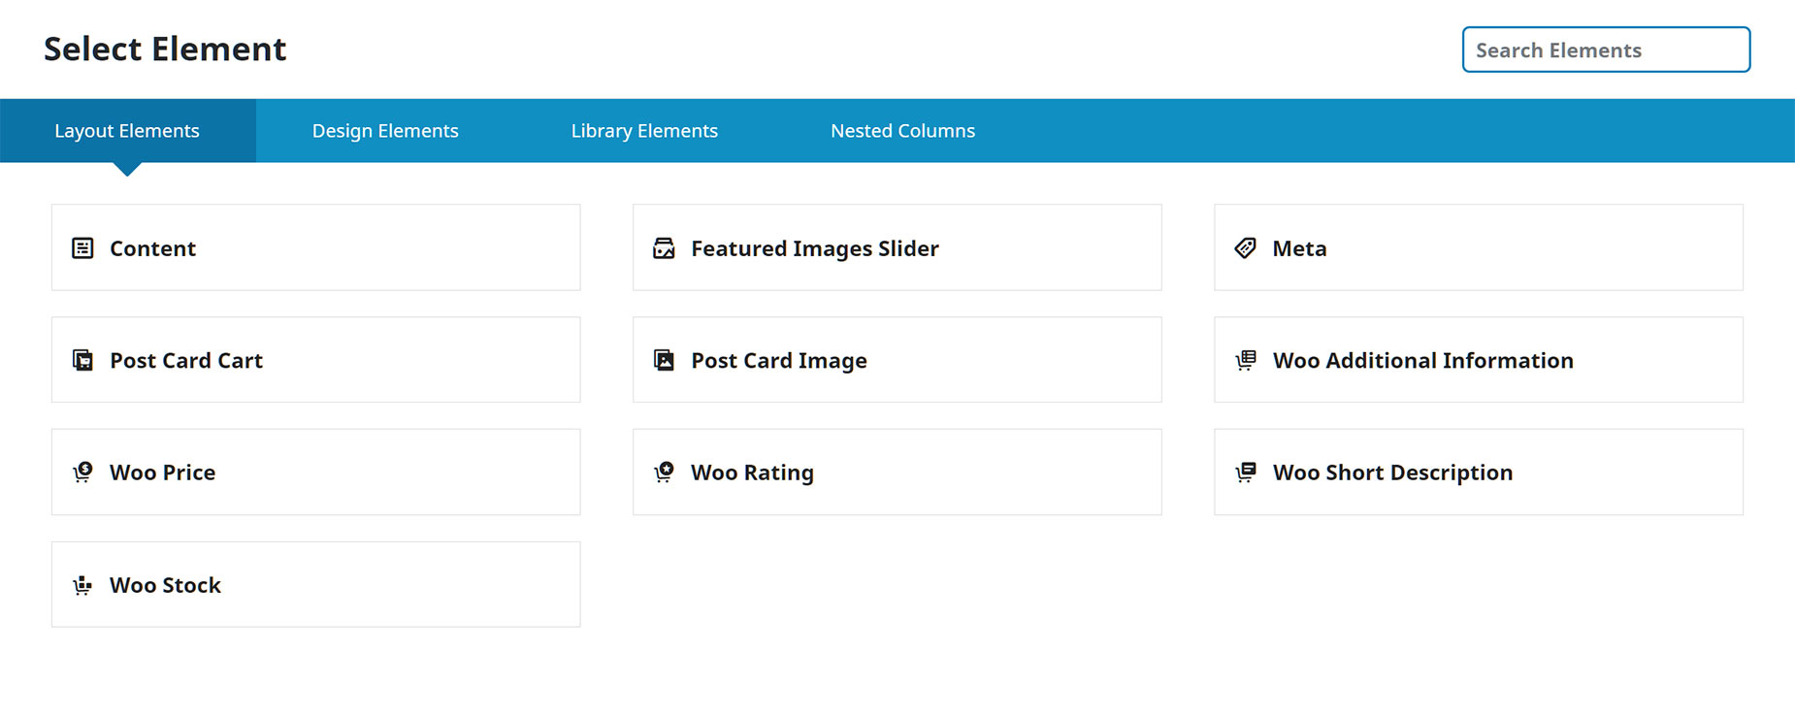Open the Library Elements tab

tap(644, 131)
